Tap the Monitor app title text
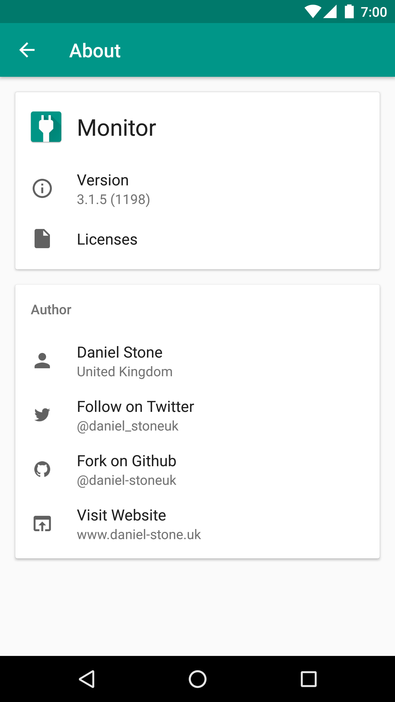This screenshot has height=702, width=395. pyautogui.click(x=117, y=128)
